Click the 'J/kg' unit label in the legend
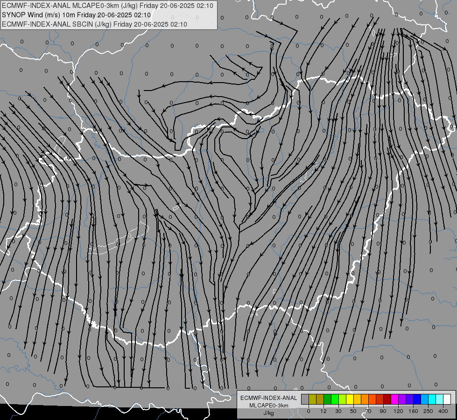Screen dimensions: 457x420 pos(269,413)
